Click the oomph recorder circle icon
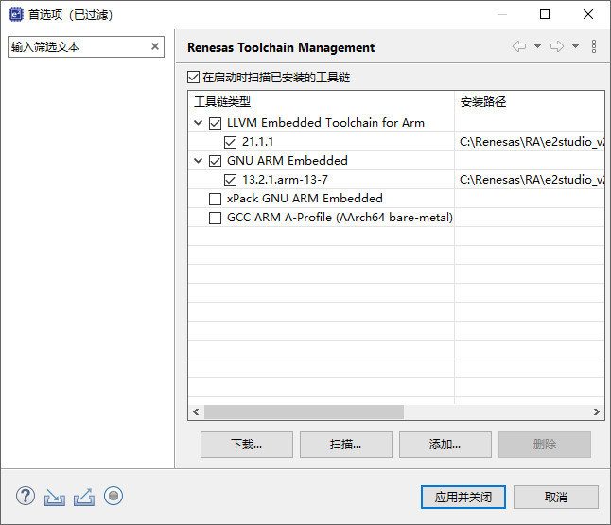 (113, 497)
